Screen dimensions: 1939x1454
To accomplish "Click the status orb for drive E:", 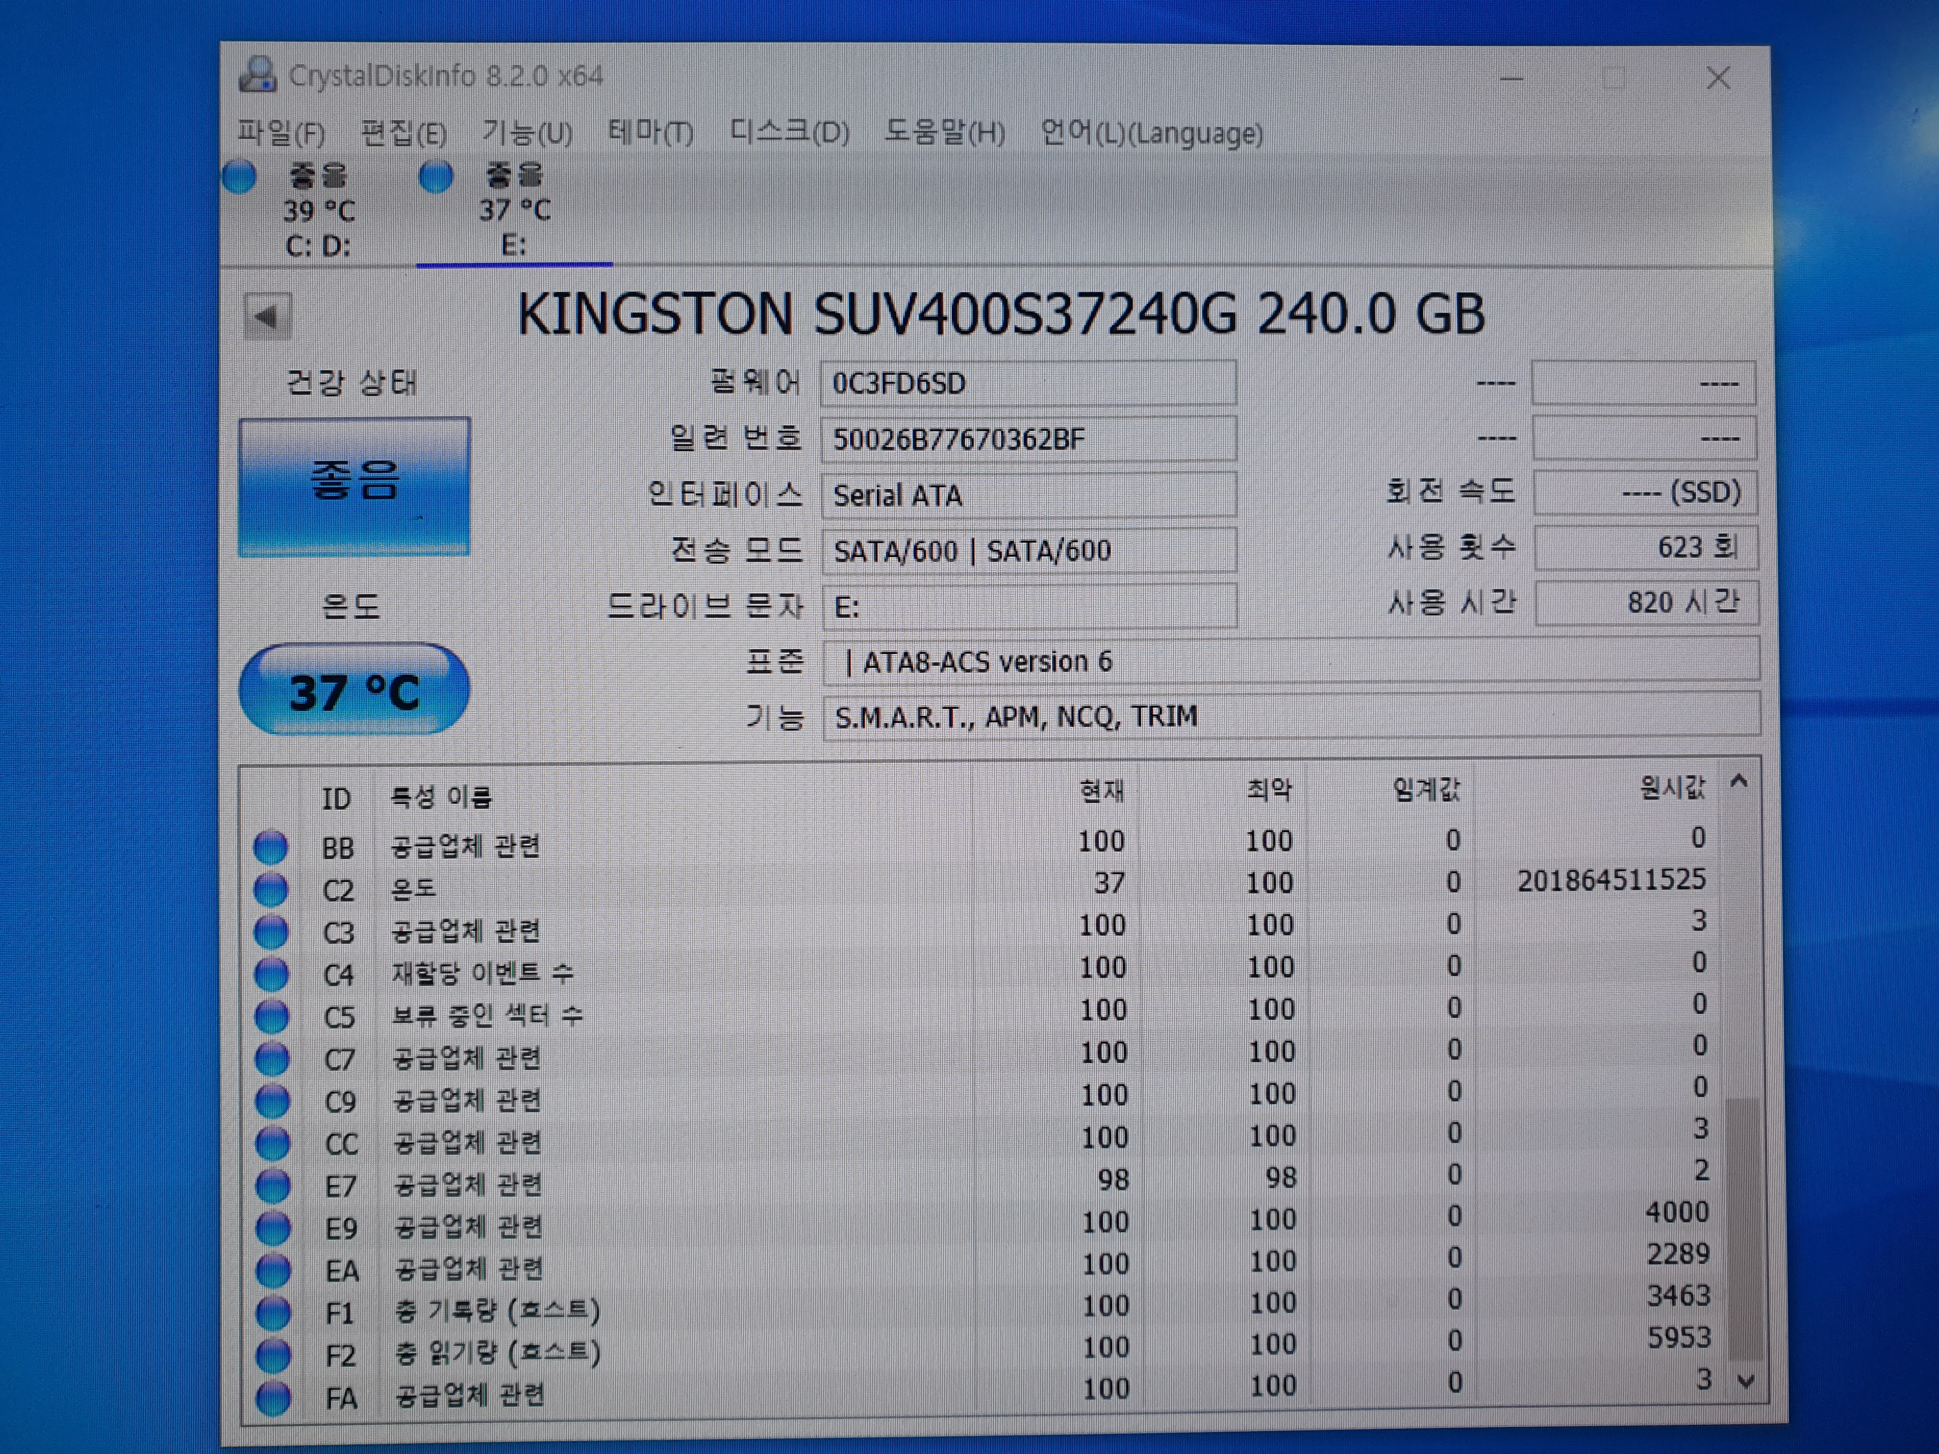I will [x=436, y=176].
